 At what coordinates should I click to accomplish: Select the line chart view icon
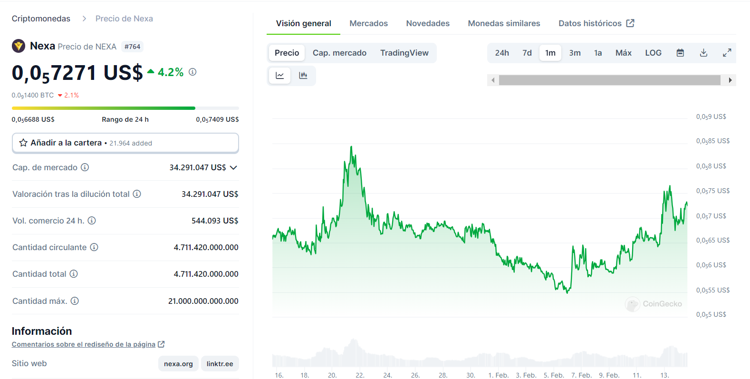(280, 76)
